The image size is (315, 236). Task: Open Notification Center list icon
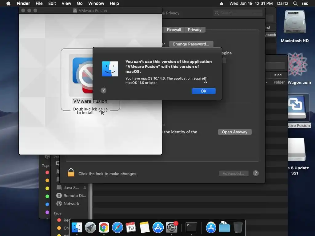[x=305, y=3]
